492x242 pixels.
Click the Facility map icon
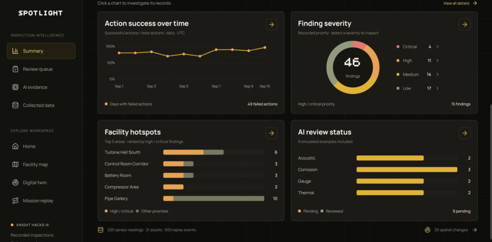15,164
